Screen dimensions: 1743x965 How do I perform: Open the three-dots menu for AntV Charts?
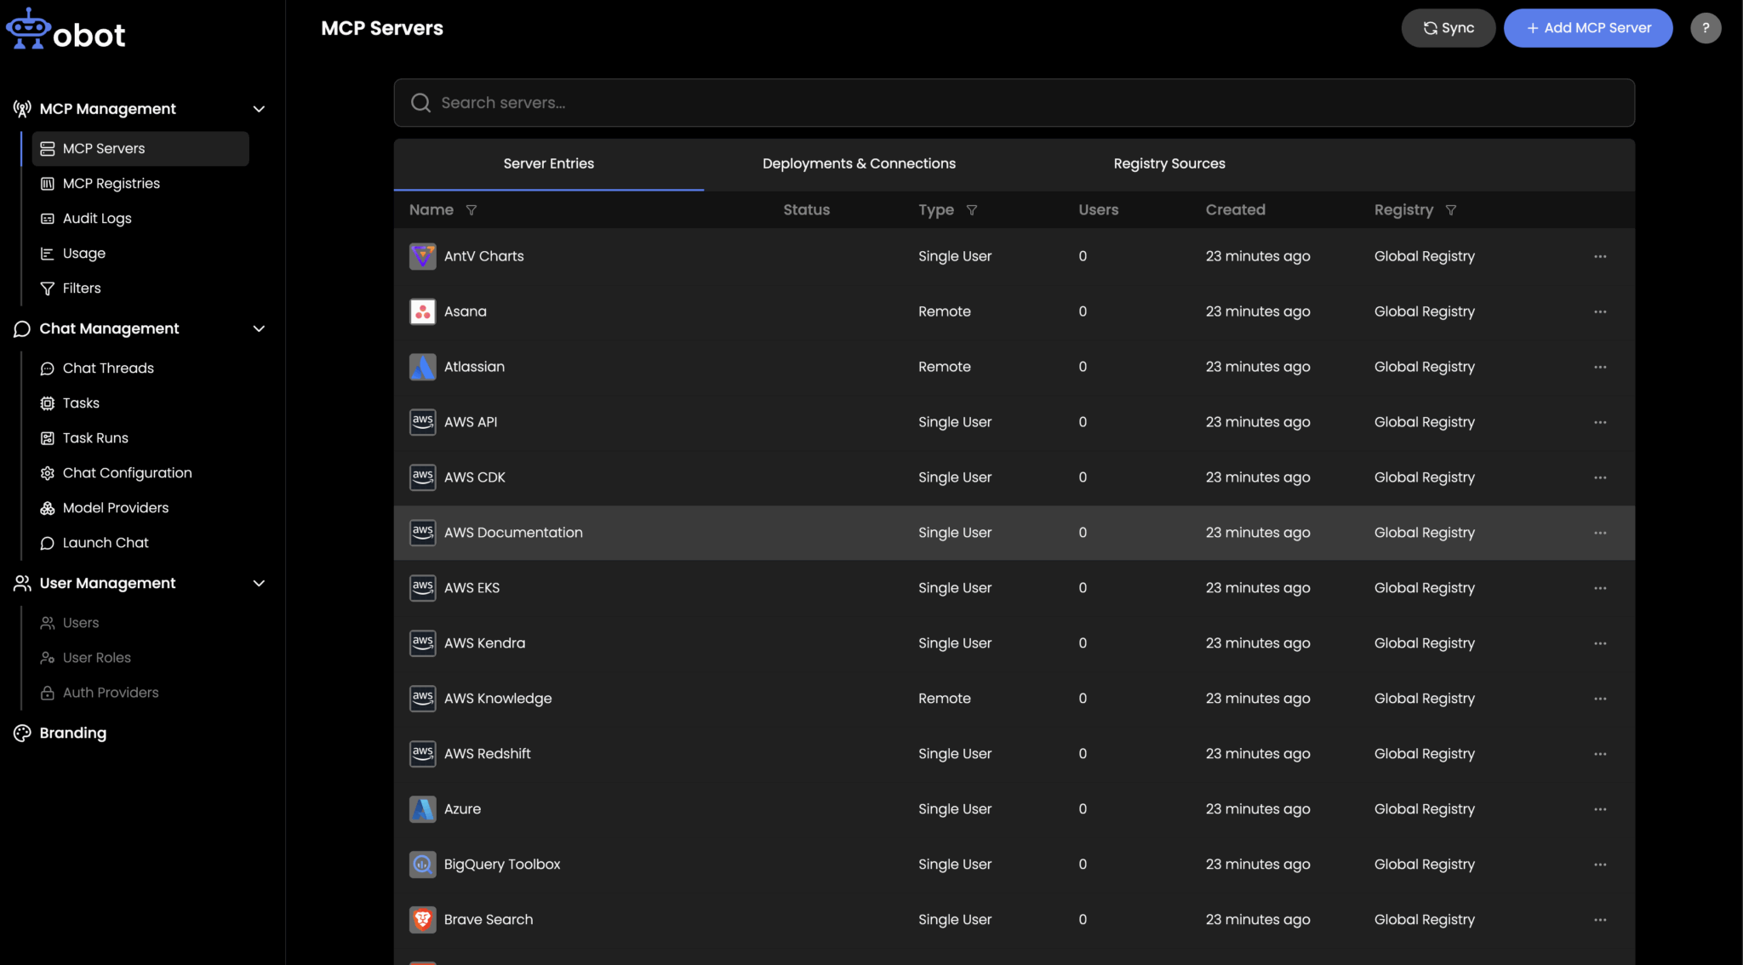point(1600,256)
